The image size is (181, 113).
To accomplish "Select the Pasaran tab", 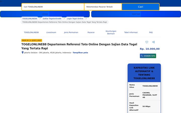I will 91,32.
